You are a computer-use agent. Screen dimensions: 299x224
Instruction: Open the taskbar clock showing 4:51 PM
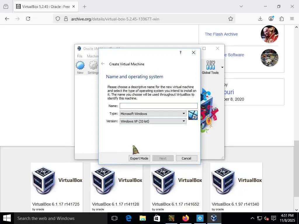[287, 218]
